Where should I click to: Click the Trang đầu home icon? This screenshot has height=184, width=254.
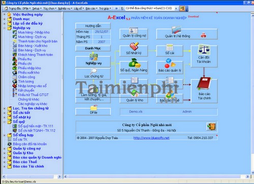(6, 8)
